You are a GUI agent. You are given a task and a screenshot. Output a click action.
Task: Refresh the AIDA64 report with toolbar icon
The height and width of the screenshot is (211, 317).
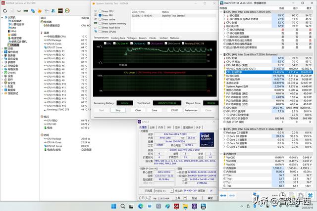pos(5,11)
